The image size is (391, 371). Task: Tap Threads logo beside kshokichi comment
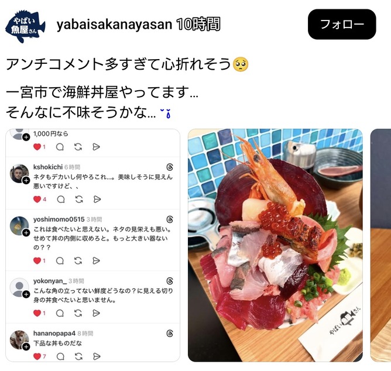pyautogui.click(x=170, y=167)
